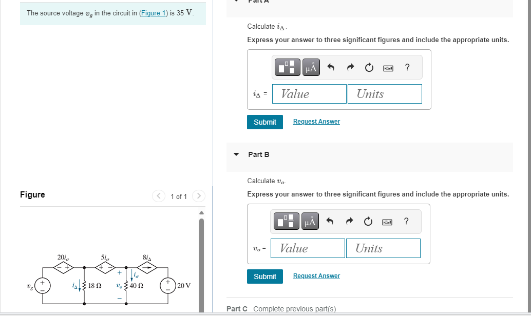This screenshot has height=316, width=531.
Task: Submit the answer for Part A
Action: click(264, 122)
